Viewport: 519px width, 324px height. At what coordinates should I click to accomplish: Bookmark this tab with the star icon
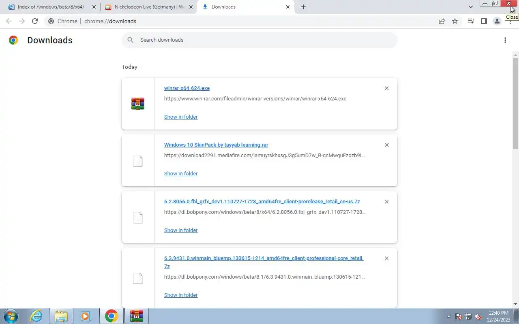coord(455,21)
